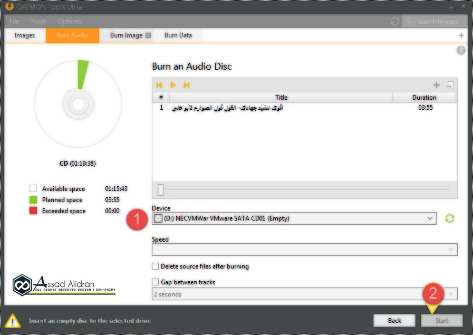This screenshot has height=335, width=473.
Task: Open the 2 seconds gap dropdown
Action: point(451,294)
